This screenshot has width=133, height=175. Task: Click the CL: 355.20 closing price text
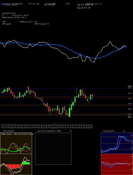49,5
